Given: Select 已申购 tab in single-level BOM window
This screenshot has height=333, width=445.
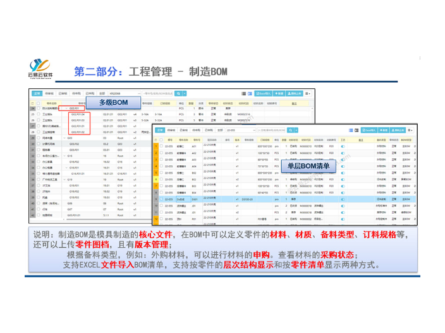Looking at the screenshot, I should (x=209, y=131).
